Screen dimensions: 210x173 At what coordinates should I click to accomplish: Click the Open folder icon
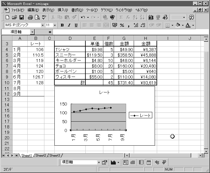(x=15, y=17)
